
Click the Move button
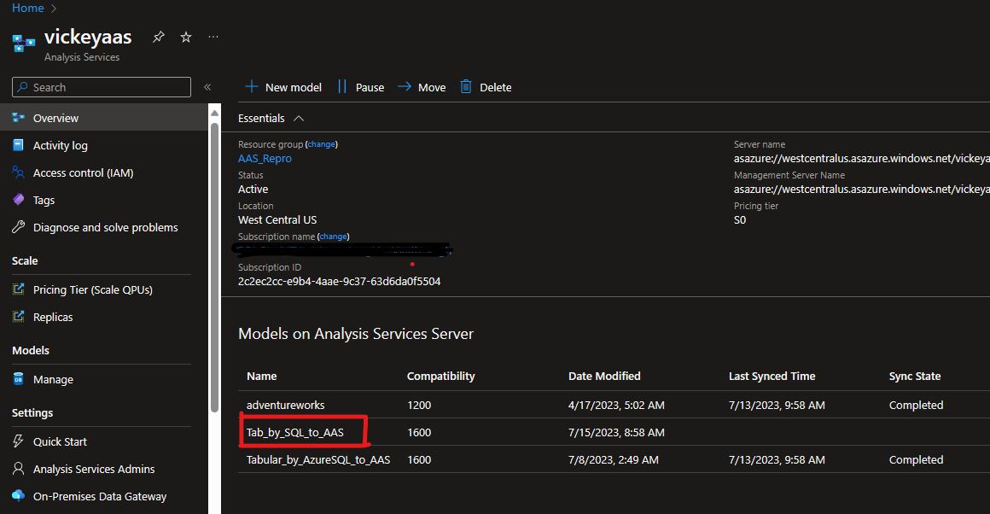click(x=422, y=87)
